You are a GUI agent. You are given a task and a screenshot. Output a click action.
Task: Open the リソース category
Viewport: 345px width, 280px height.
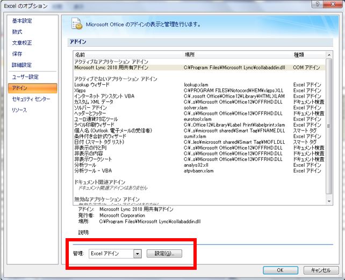[x=20, y=110]
